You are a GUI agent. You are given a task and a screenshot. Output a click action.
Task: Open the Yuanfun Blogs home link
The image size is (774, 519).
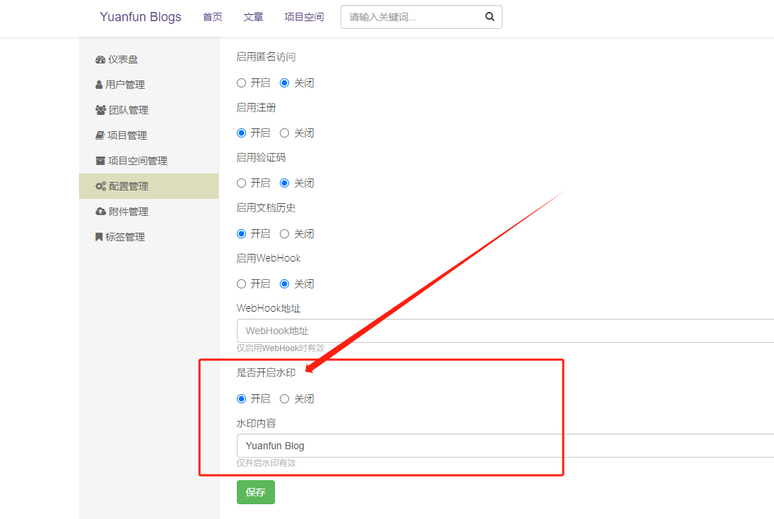140,18
